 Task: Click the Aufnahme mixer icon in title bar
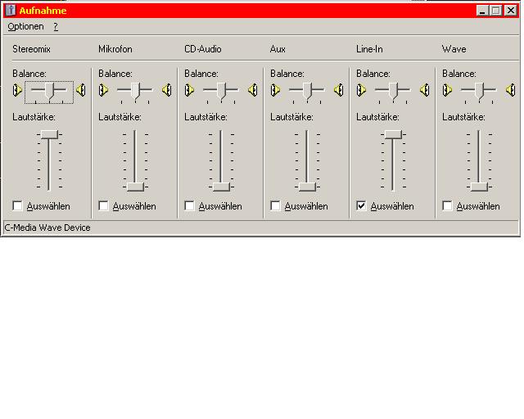[10, 10]
